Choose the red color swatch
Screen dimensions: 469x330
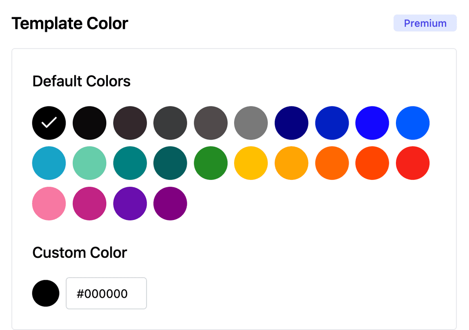point(413,163)
